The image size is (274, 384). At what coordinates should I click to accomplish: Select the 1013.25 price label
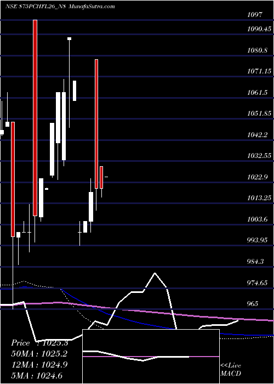point(259,198)
